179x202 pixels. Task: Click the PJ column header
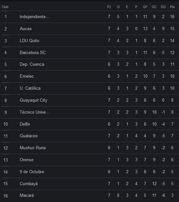[x=109, y=7]
